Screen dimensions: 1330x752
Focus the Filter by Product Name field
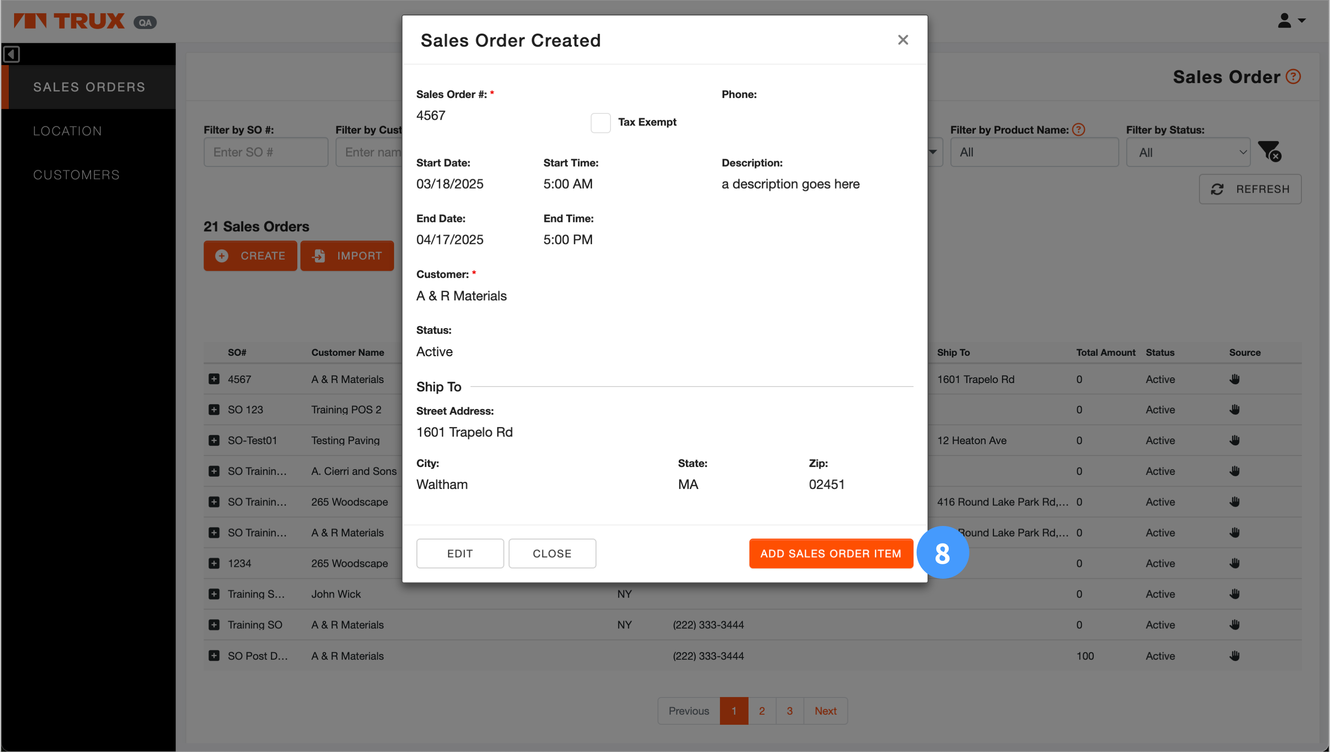point(1034,152)
